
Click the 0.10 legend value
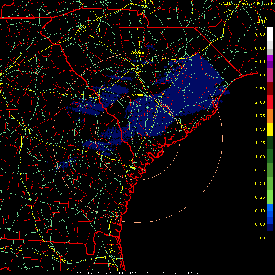click(260, 211)
